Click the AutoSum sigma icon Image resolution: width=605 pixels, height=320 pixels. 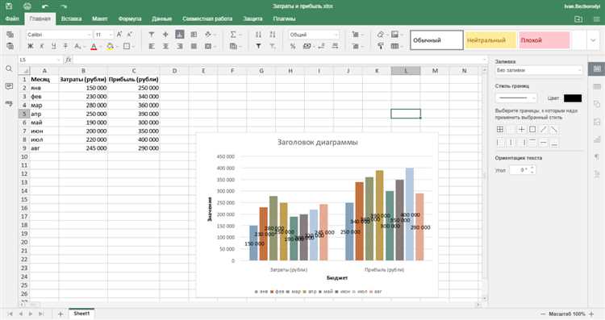pyautogui.click(x=233, y=35)
